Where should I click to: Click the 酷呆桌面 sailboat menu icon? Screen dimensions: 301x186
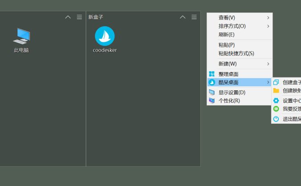pyautogui.click(x=212, y=82)
